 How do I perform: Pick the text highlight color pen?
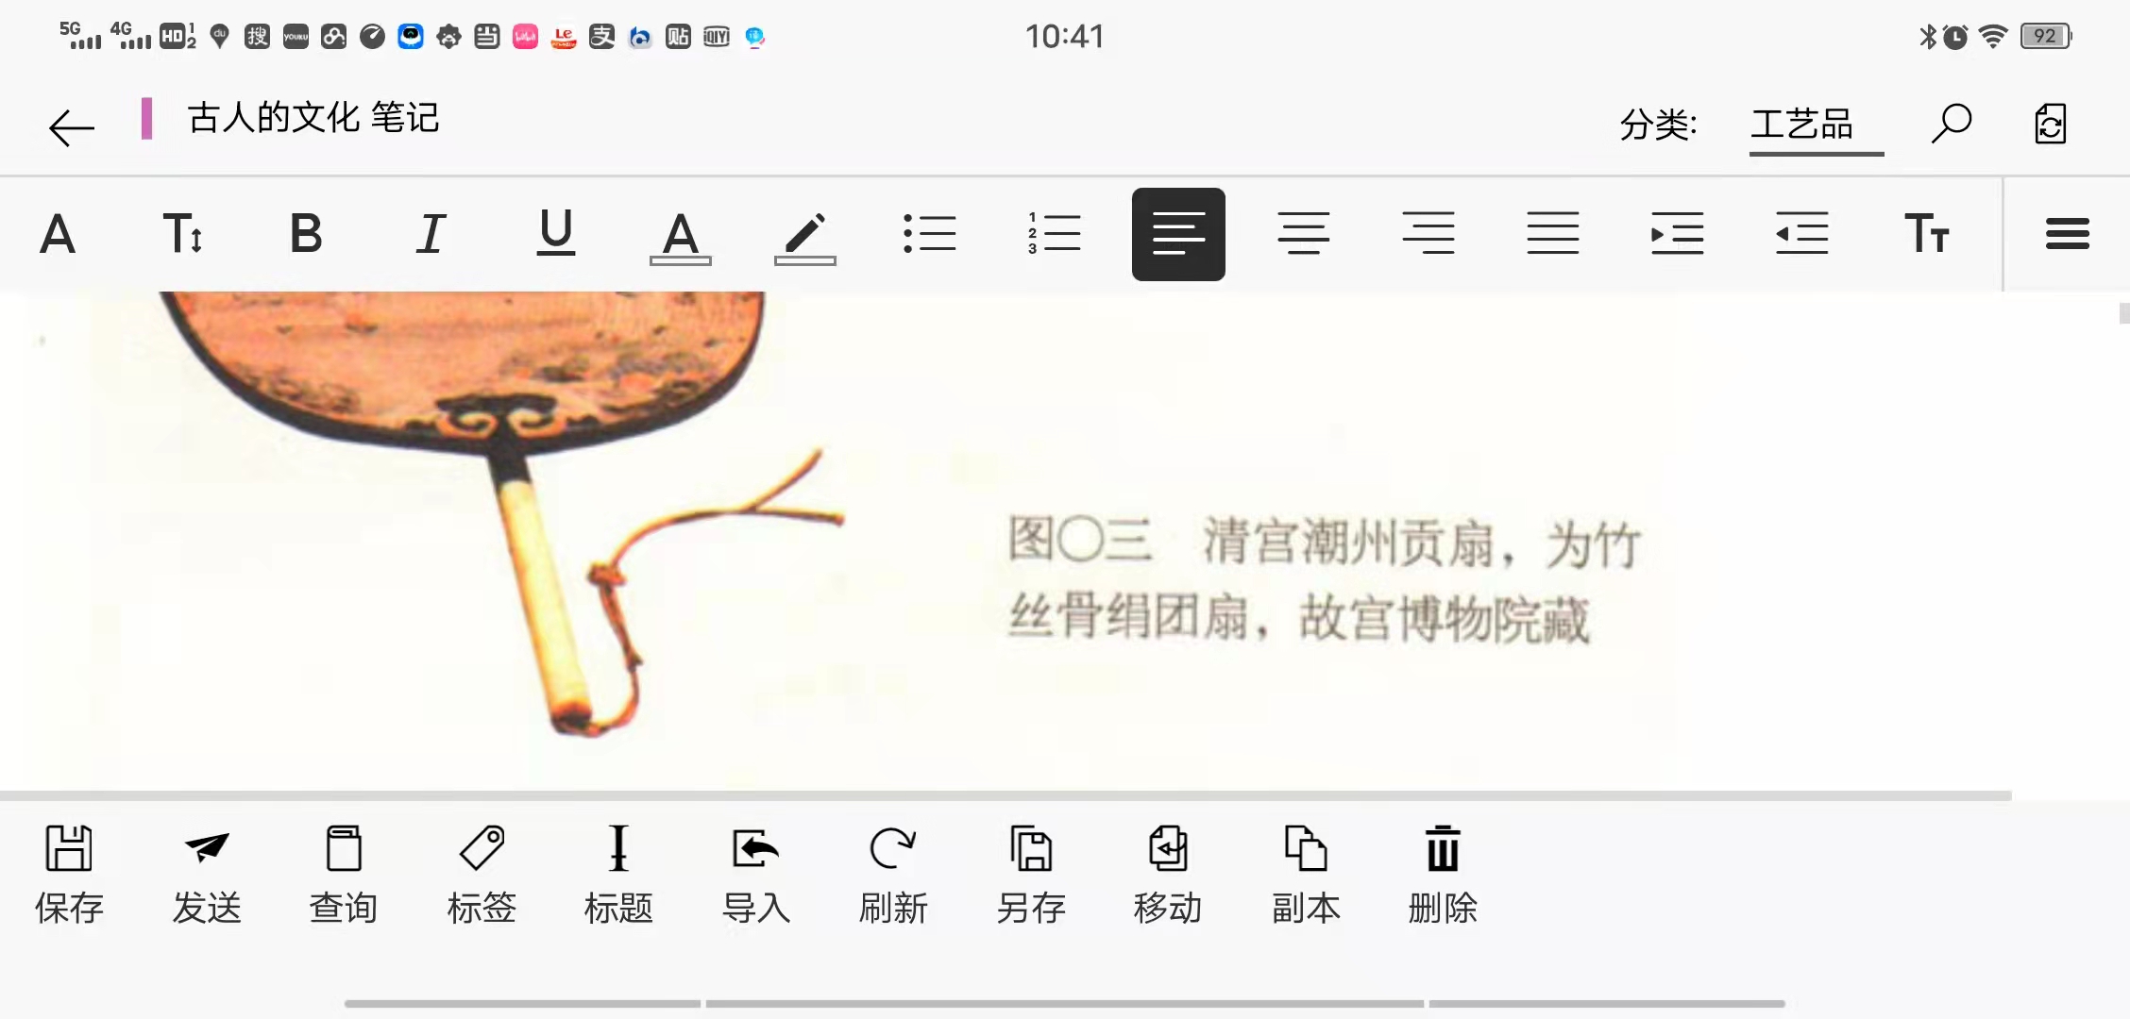click(x=804, y=236)
